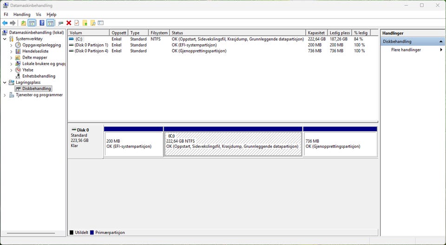Select Diskbehandling in the tree

(36, 88)
